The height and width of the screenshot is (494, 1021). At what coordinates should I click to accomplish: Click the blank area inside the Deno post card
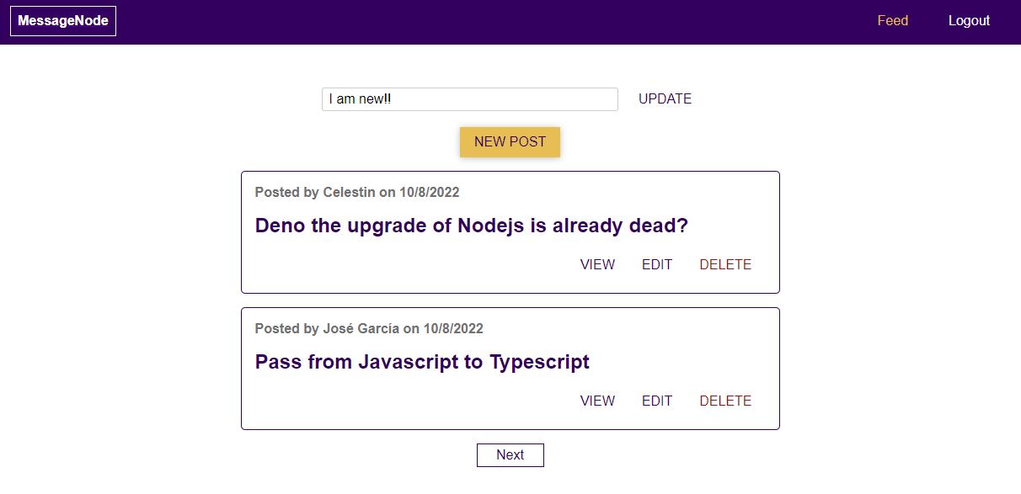click(379, 266)
